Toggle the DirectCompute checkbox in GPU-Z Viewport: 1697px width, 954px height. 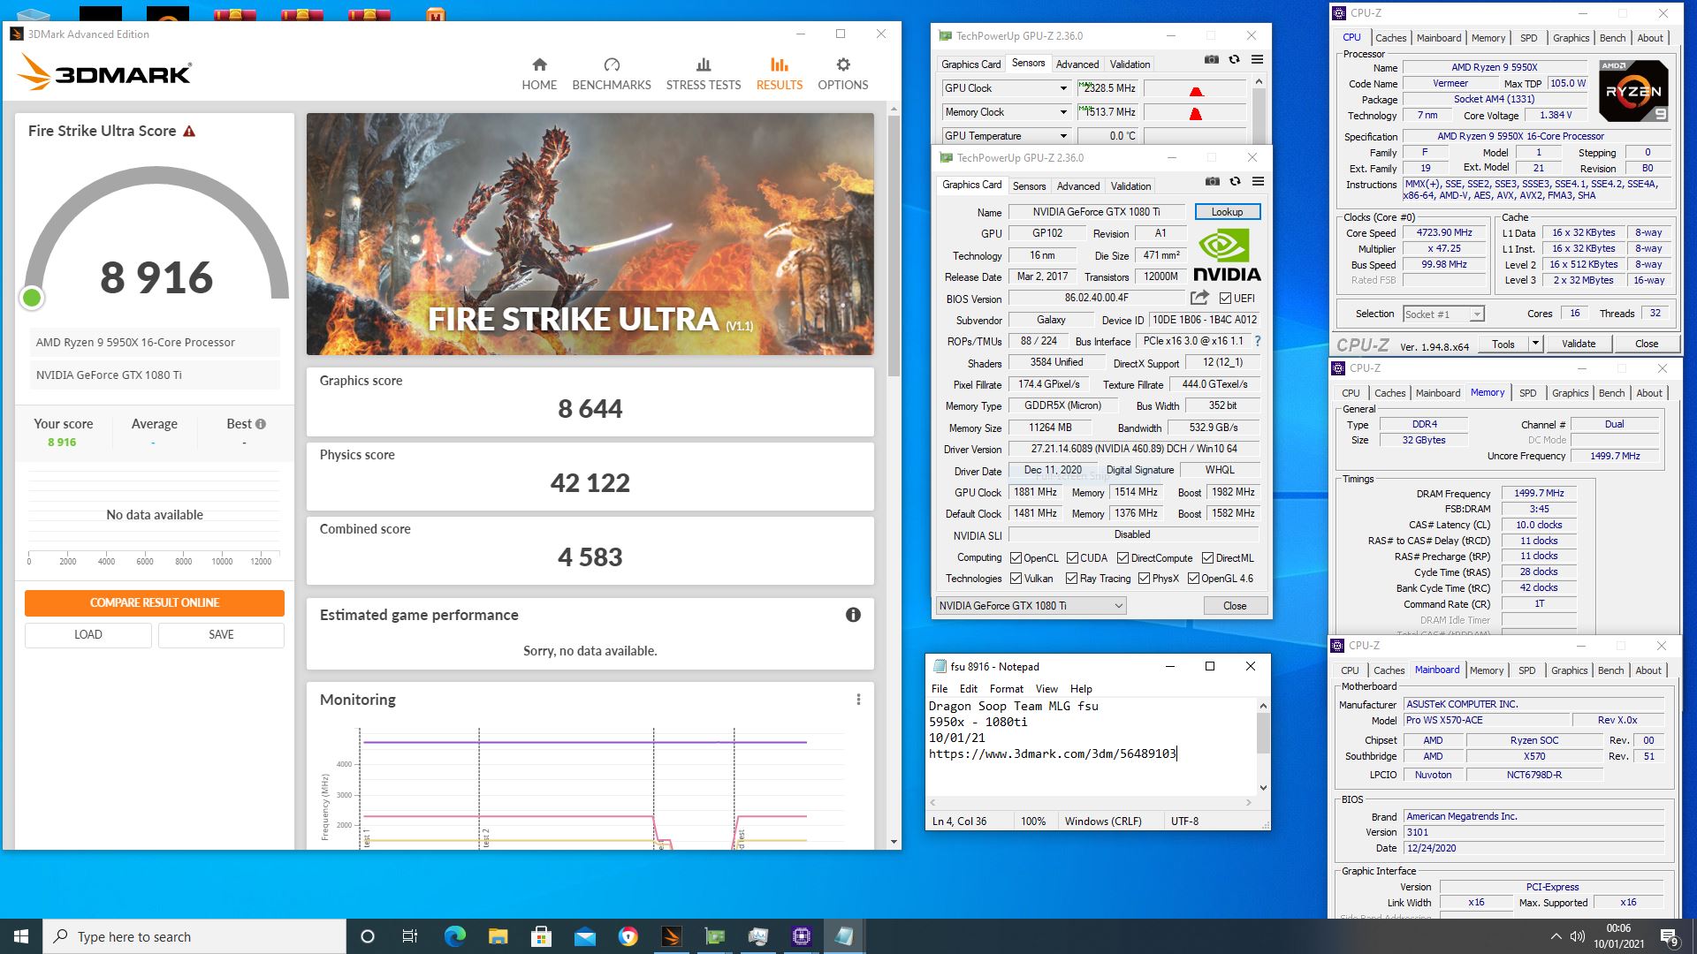point(1122,558)
